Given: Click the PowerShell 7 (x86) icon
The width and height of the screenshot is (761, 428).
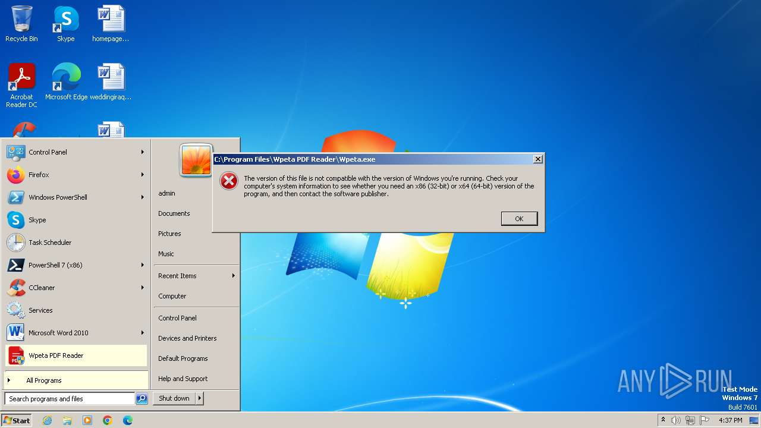Looking at the screenshot, I should pyautogui.click(x=15, y=265).
